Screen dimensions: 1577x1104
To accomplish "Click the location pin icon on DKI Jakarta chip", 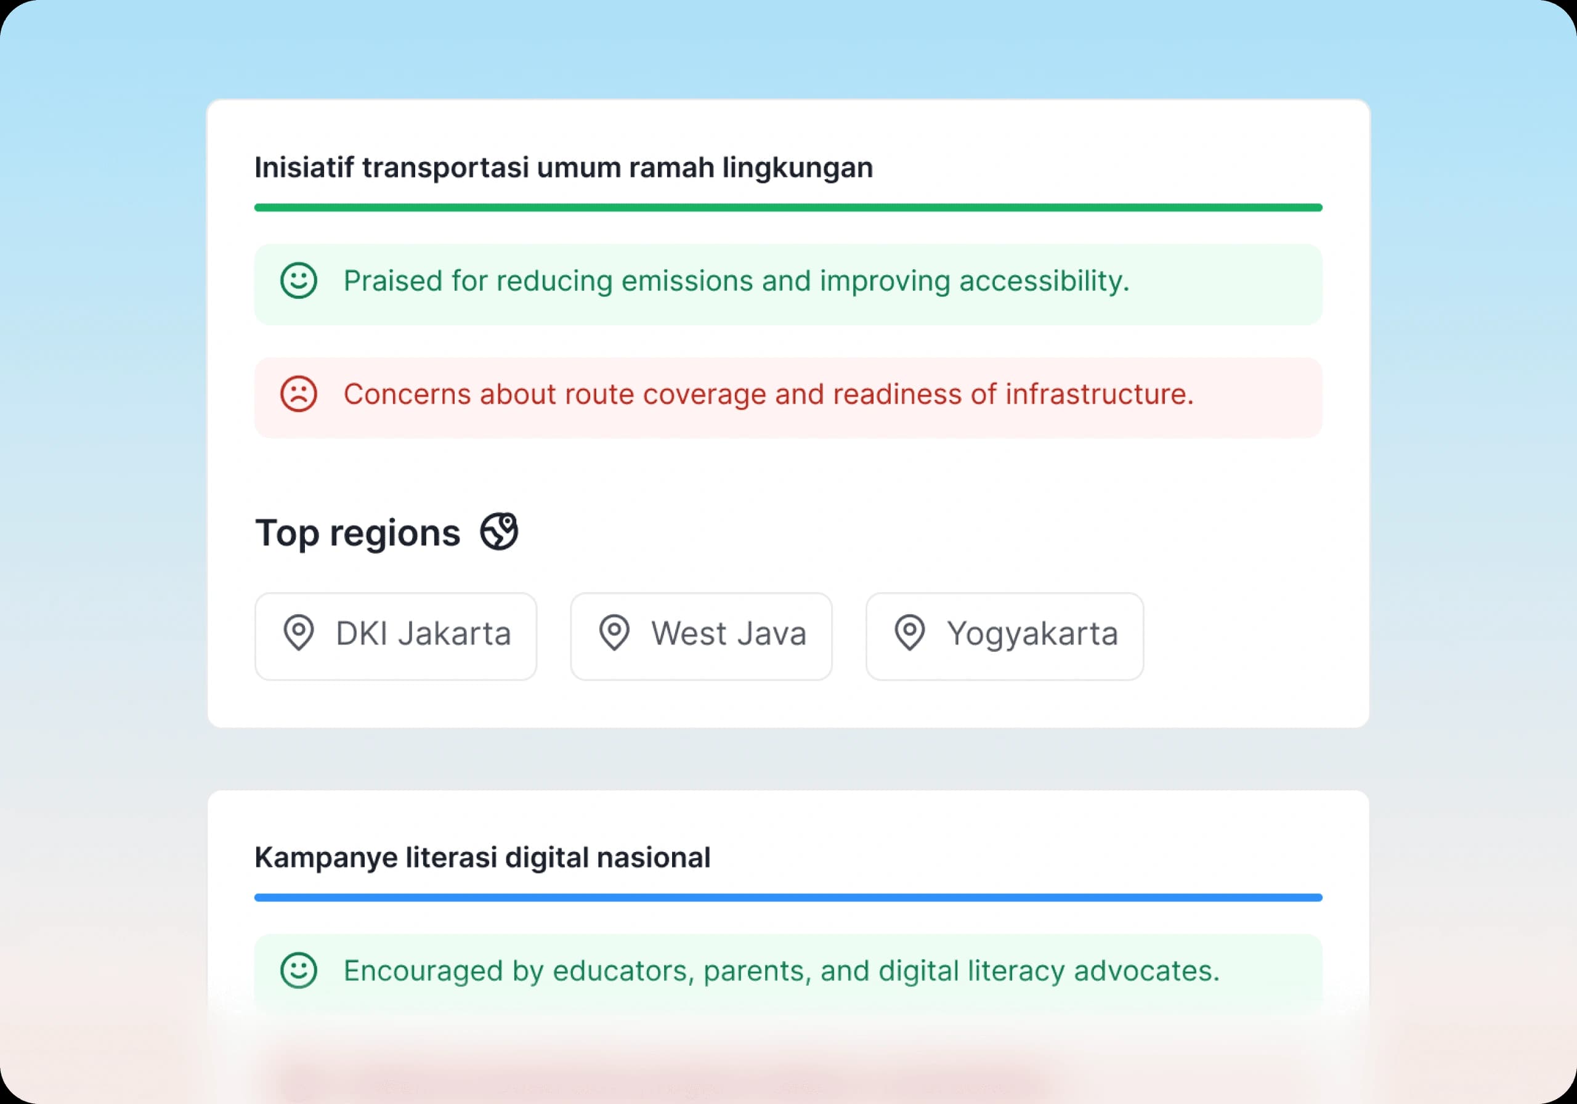I will click(x=300, y=634).
